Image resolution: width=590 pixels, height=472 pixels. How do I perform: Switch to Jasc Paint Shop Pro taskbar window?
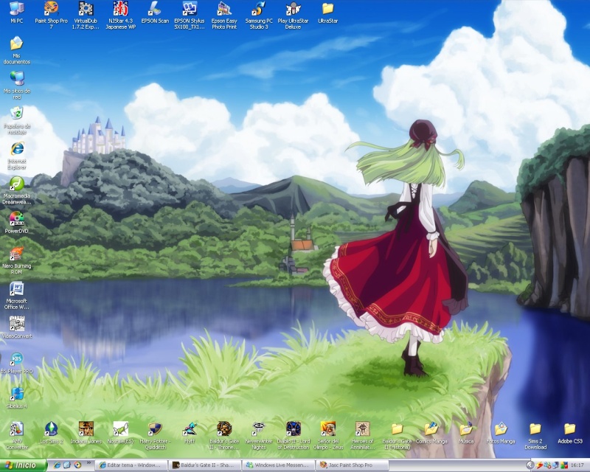click(352, 465)
